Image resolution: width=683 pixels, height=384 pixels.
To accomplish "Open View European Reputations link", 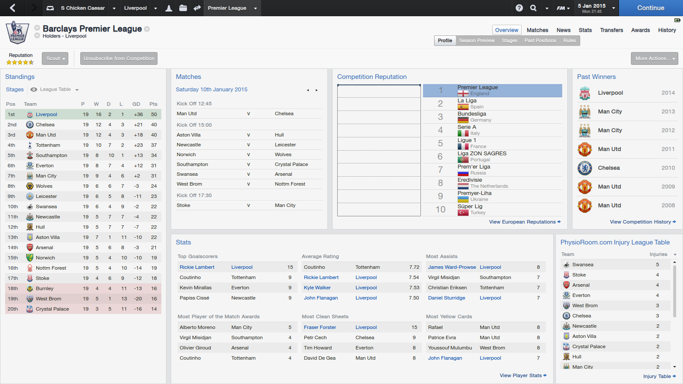I will point(525,222).
